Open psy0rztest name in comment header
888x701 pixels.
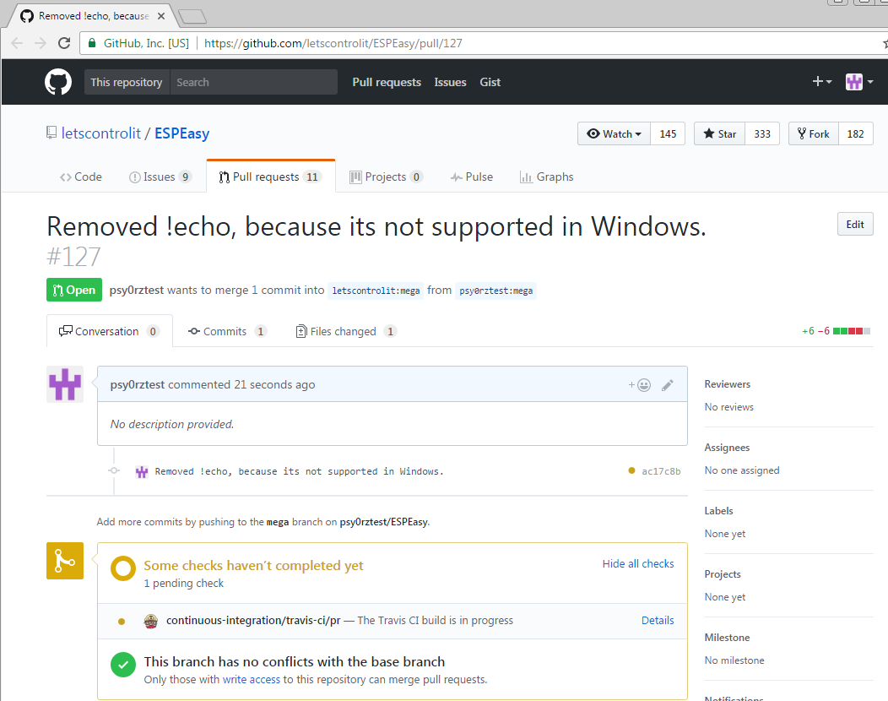pyautogui.click(x=137, y=384)
